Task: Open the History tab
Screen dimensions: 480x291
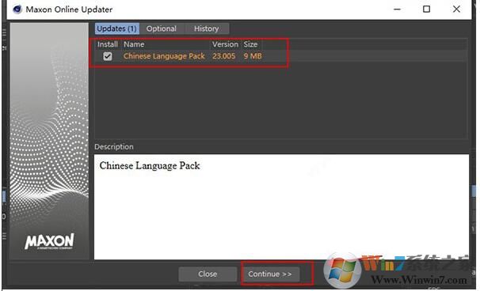Action: coord(206,28)
